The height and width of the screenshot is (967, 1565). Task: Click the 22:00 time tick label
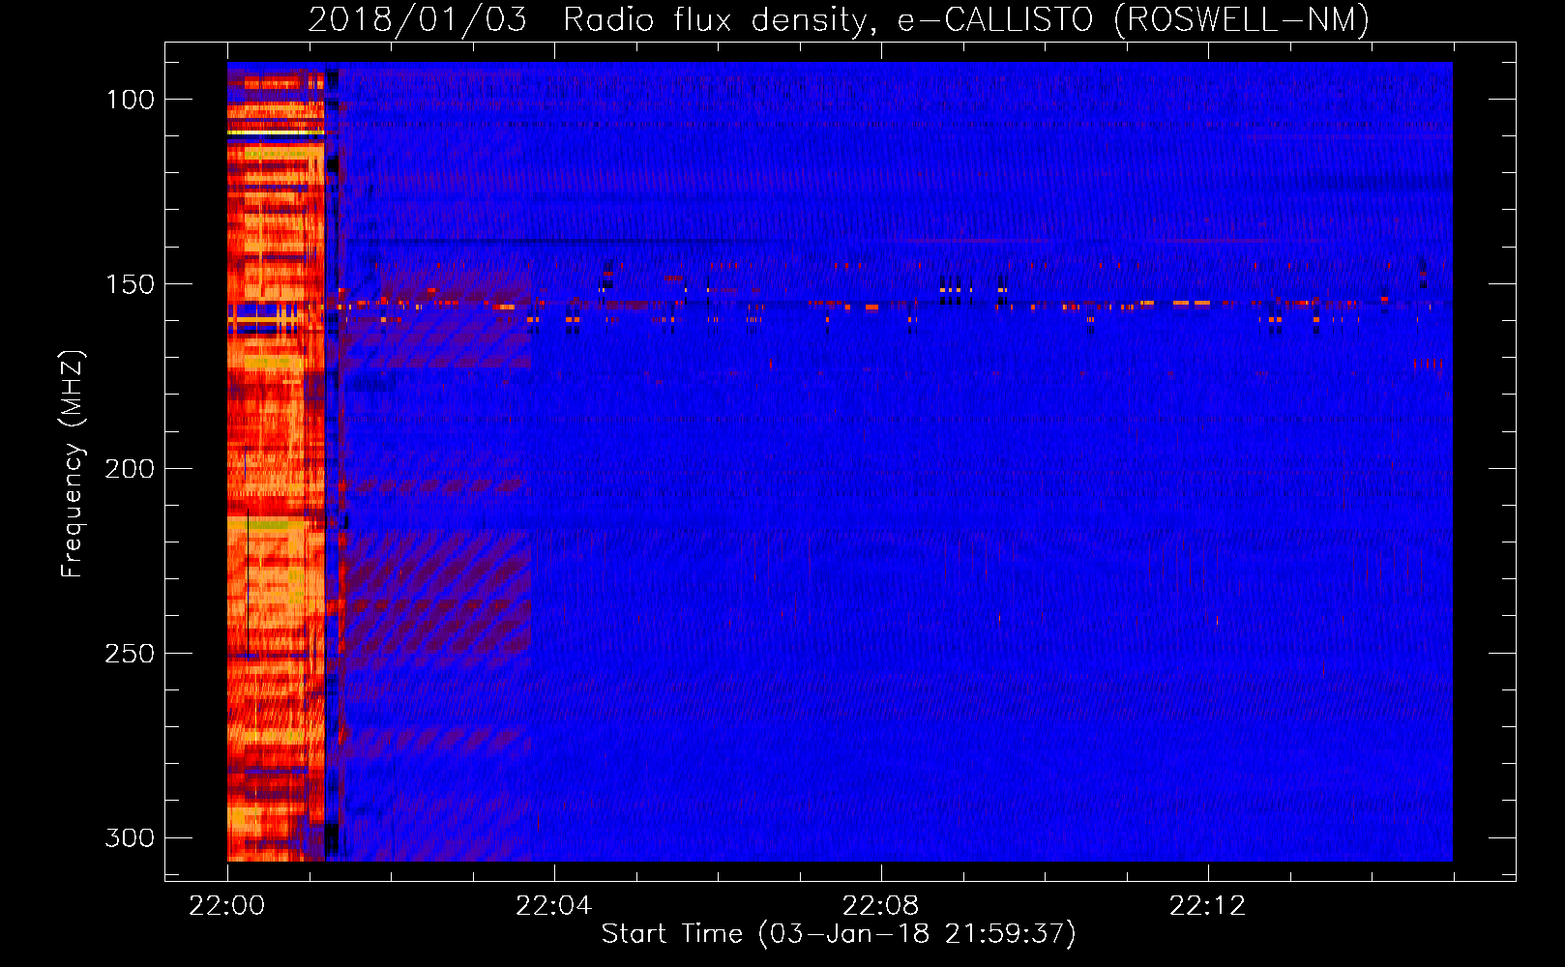pos(227,906)
